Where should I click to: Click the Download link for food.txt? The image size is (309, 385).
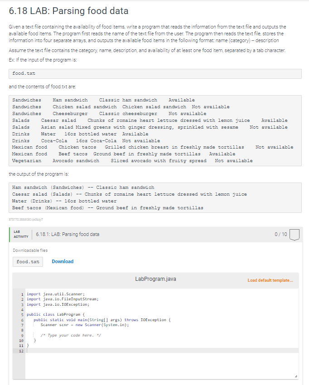tap(63, 261)
